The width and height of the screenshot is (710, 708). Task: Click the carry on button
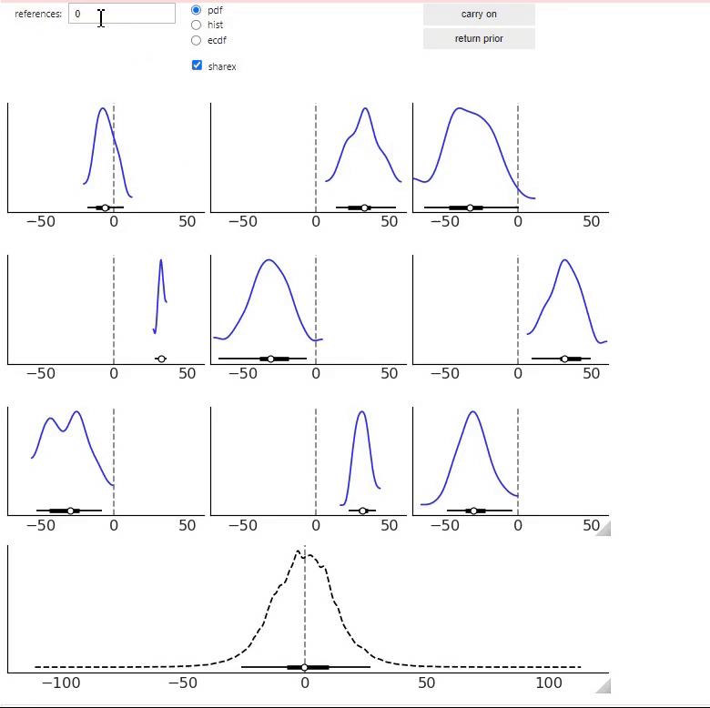coord(479,15)
